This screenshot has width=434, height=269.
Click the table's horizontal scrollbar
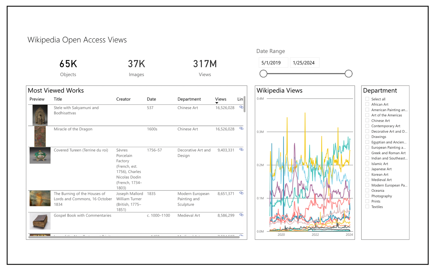[x=134, y=237]
